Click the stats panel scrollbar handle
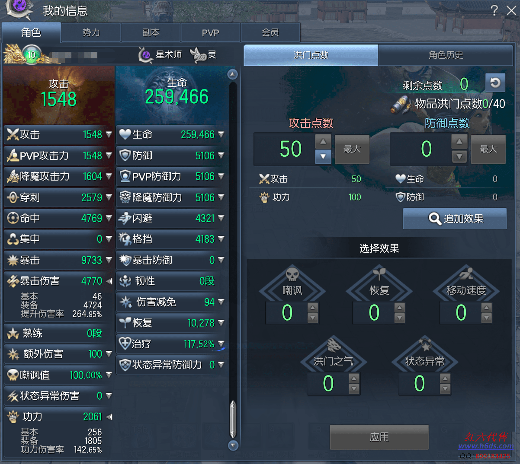520x464 pixels. point(233,419)
